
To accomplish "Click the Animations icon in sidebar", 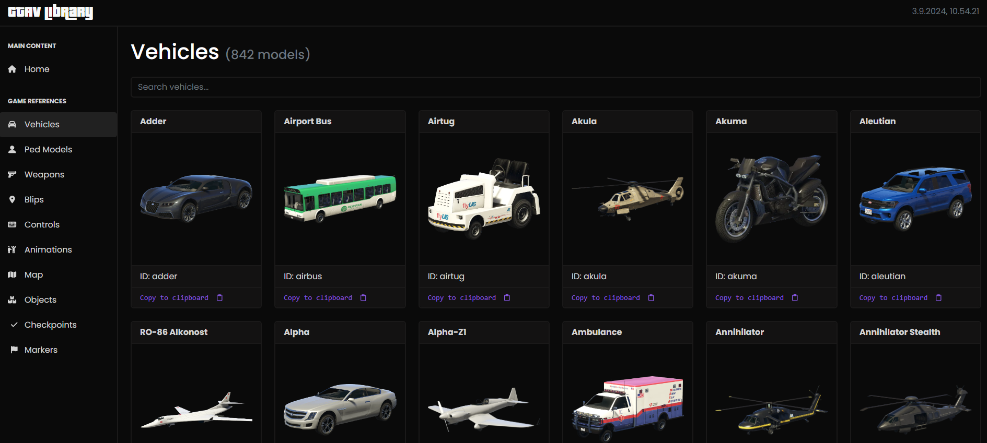I will tap(12, 249).
